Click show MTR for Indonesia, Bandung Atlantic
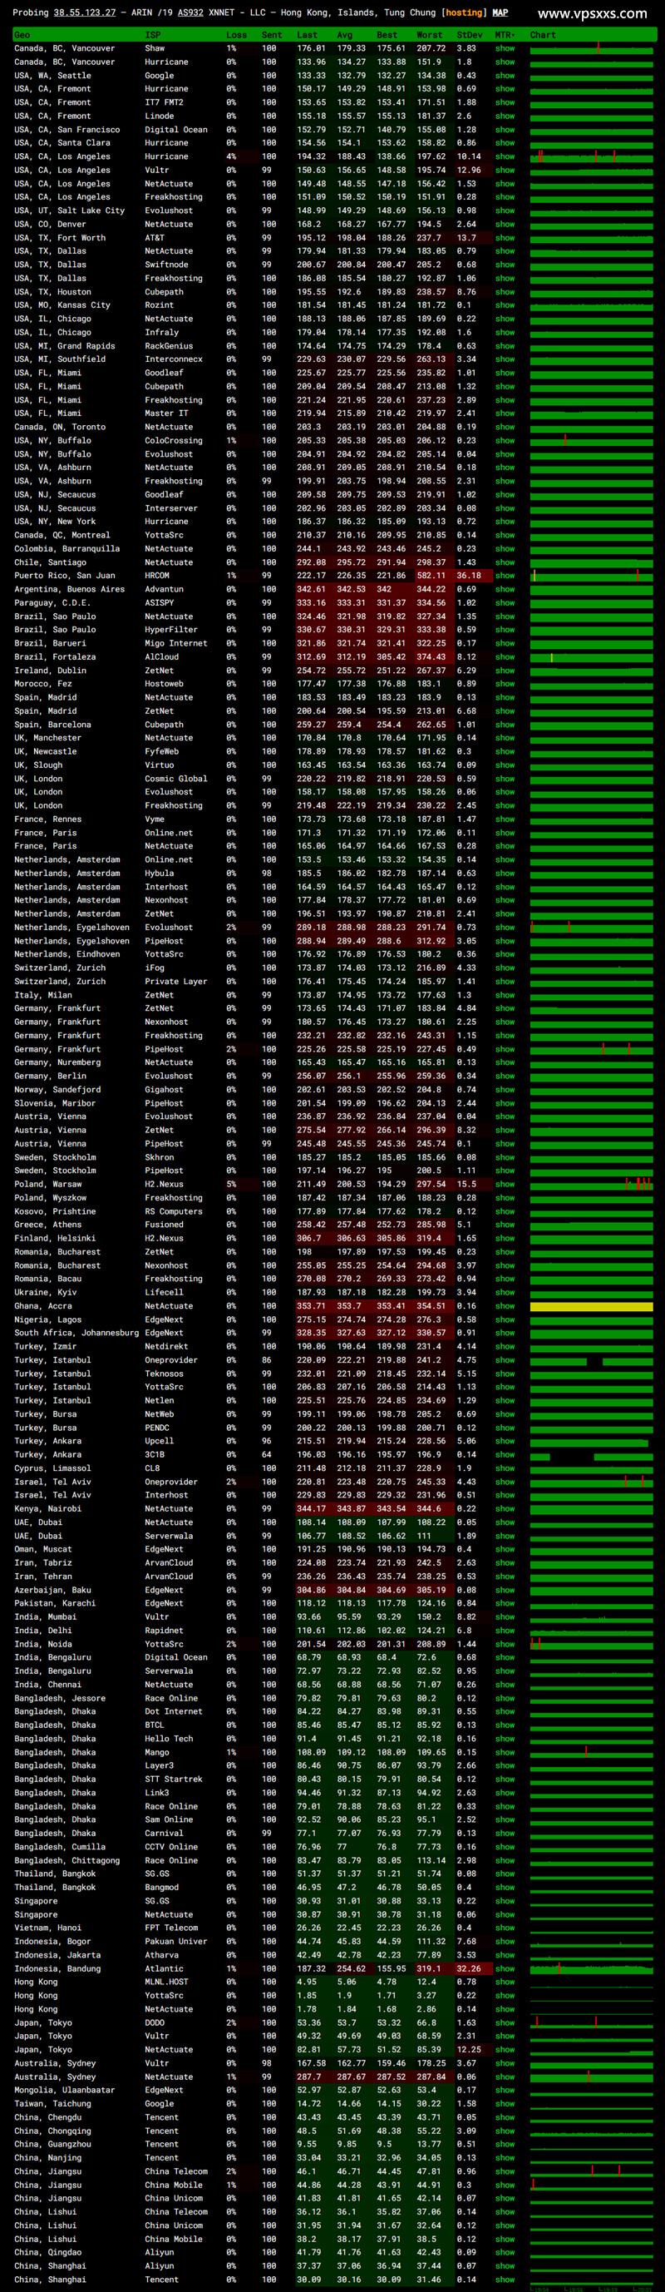Screen dimensions: 665x2292 pyautogui.click(x=505, y=1969)
